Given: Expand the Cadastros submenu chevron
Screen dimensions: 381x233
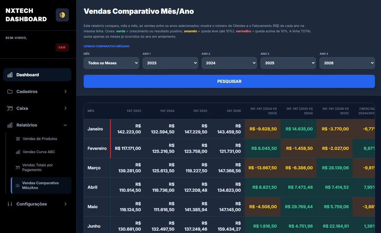Looking at the screenshot, I should point(65,92).
